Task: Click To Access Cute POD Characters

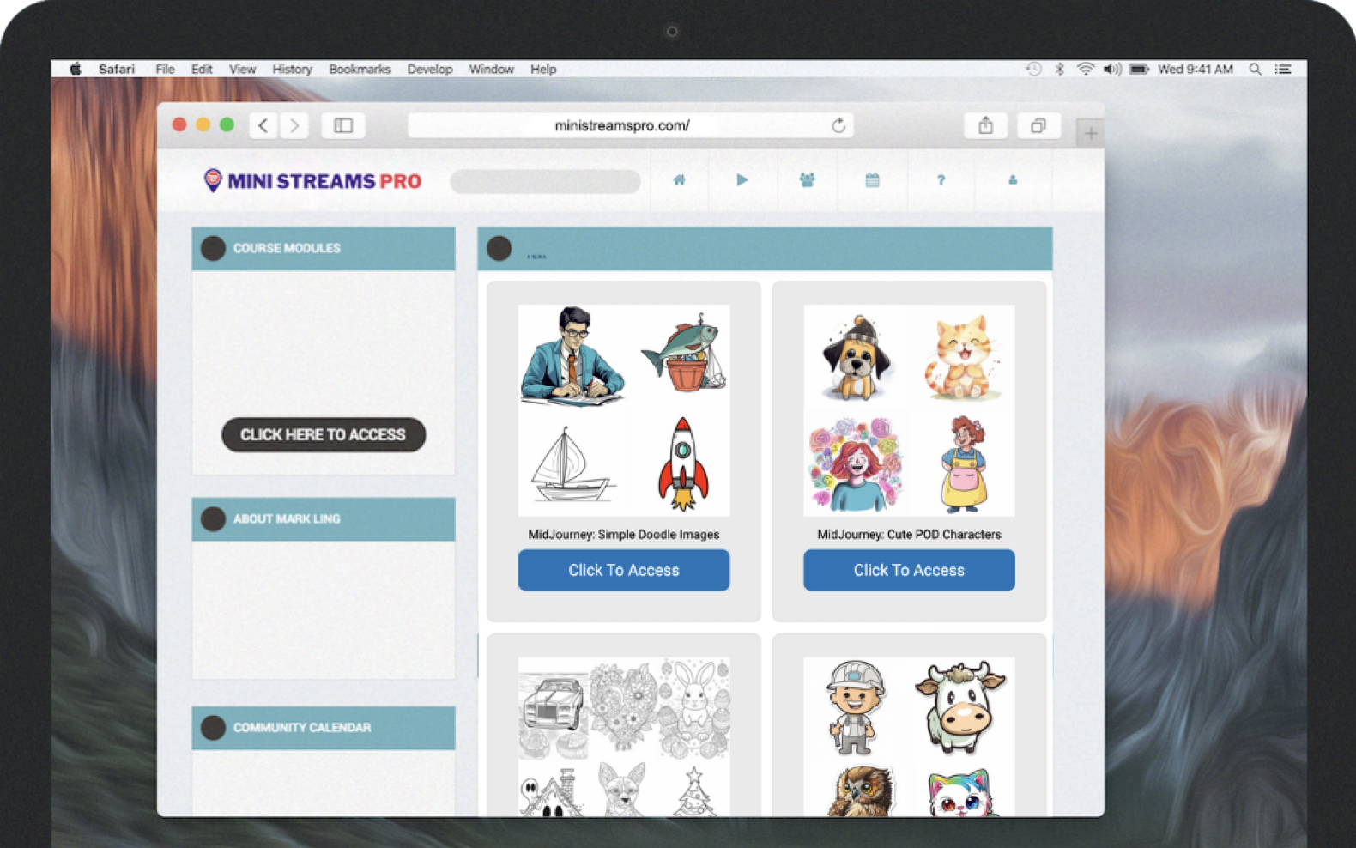Action: pyautogui.click(x=909, y=570)
